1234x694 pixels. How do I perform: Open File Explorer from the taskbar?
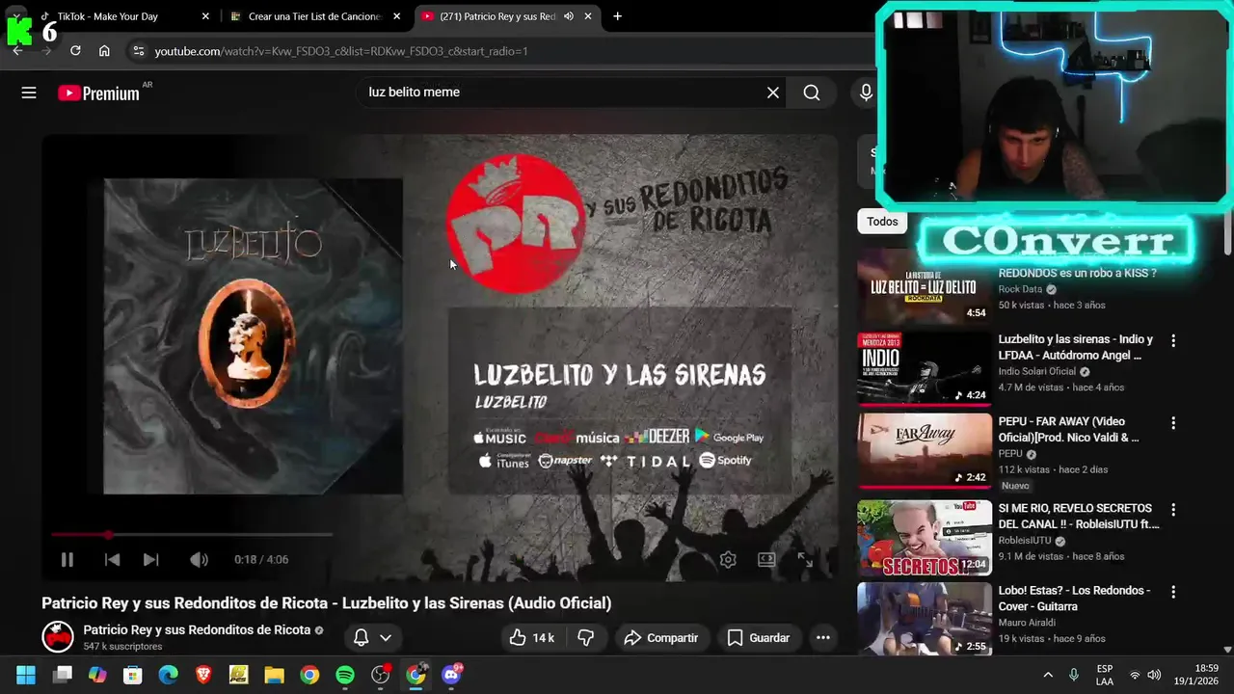click(274, 675)
